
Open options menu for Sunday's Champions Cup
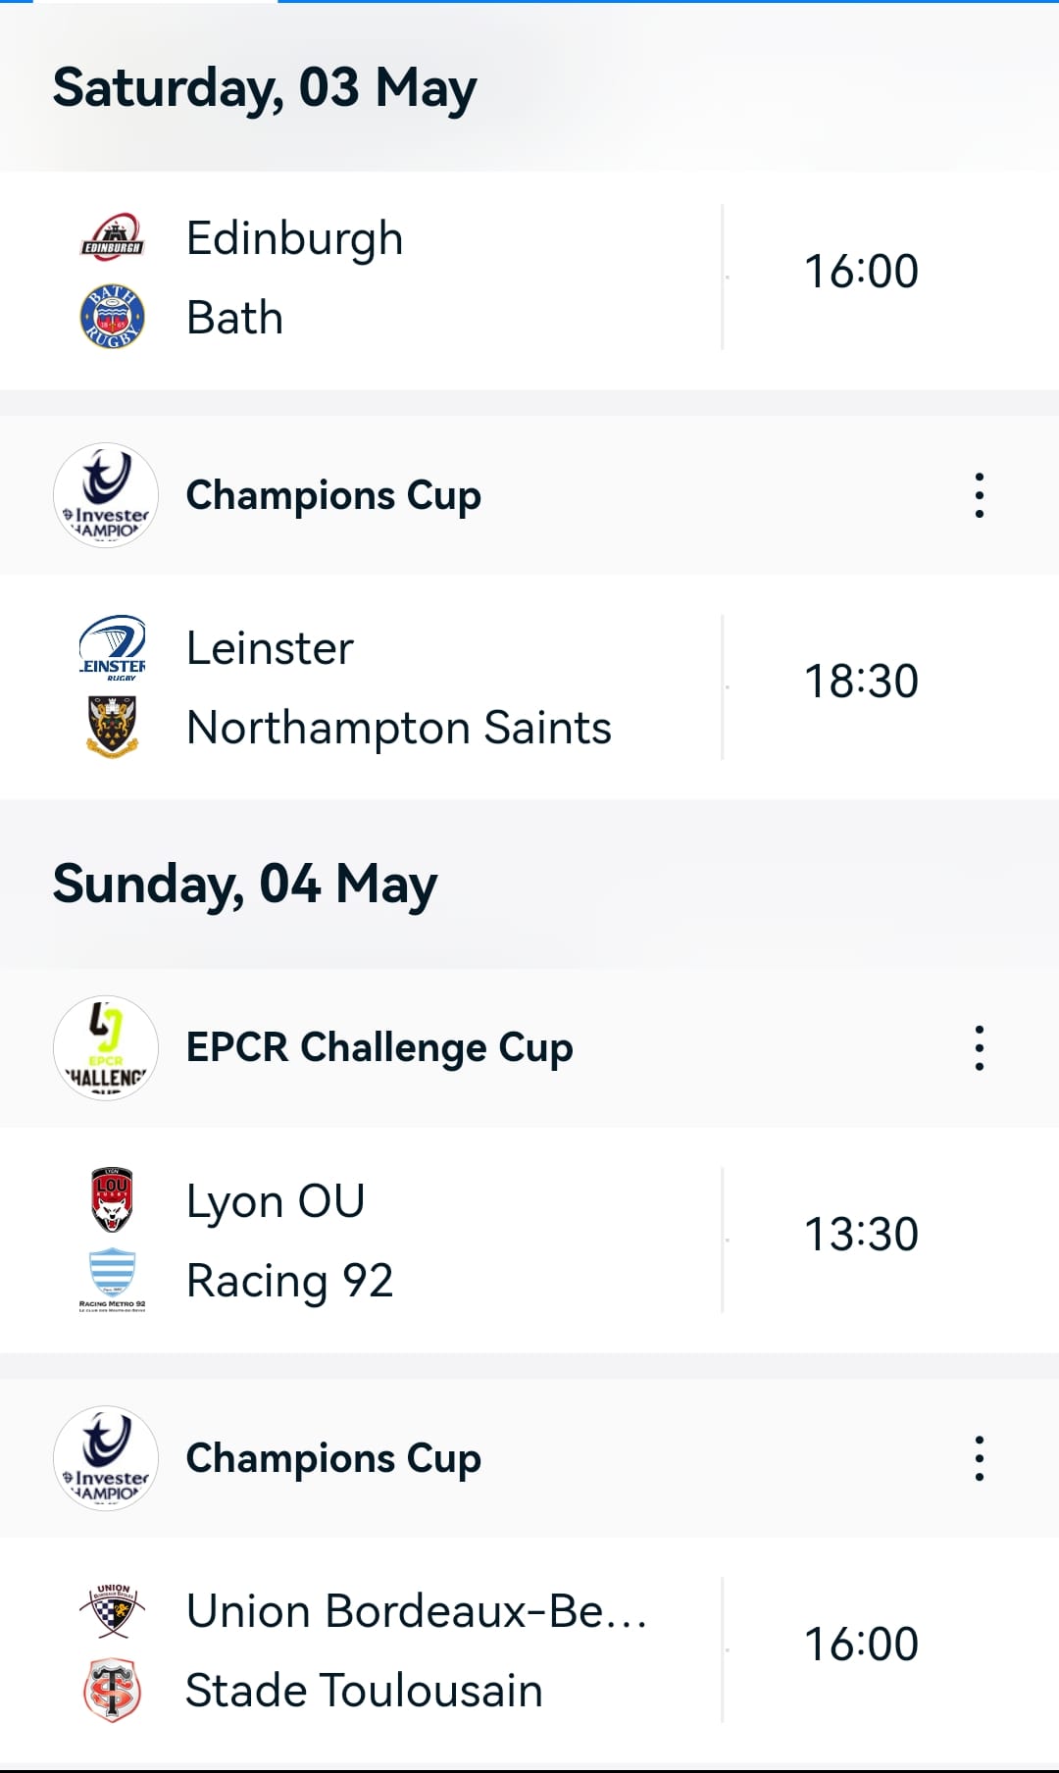pyautogui.click(x=979, y=1458)
